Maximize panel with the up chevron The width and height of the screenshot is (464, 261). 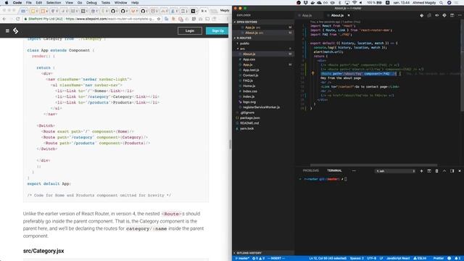444,171
